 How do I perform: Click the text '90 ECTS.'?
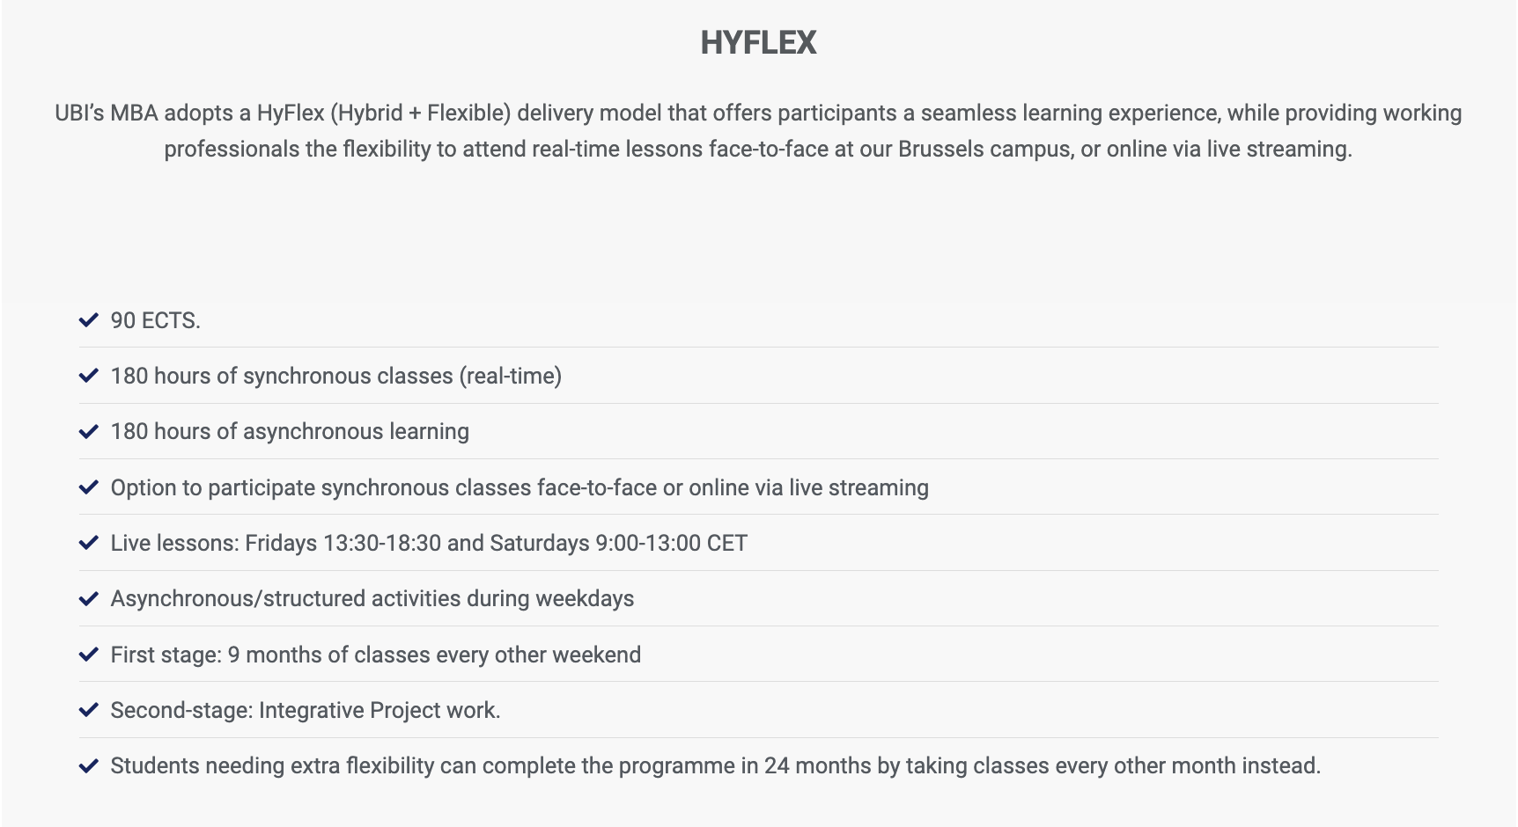156,320
